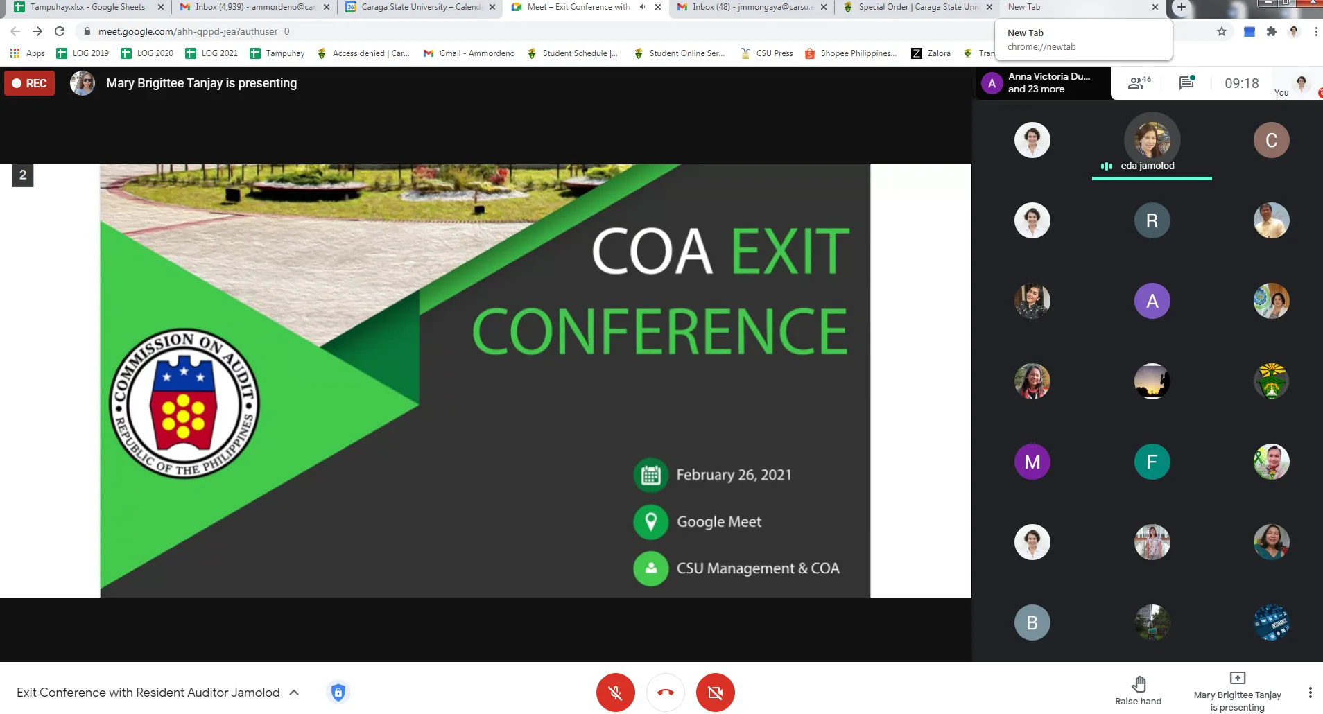
Task: Turn on the camera
Action: click(x=715, y=692)
